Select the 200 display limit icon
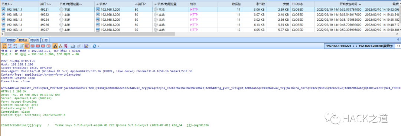Viewport: 401px width, 136px height. click(x=38, y=46)
